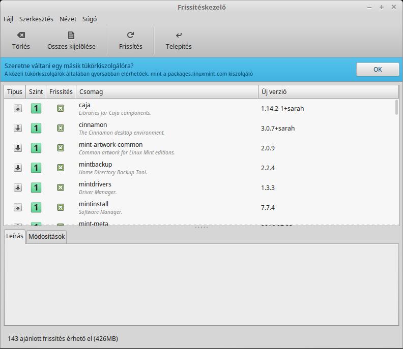403x349 pixels.
Task: Click version 1.3.3
Action: [x=268, y=187]
